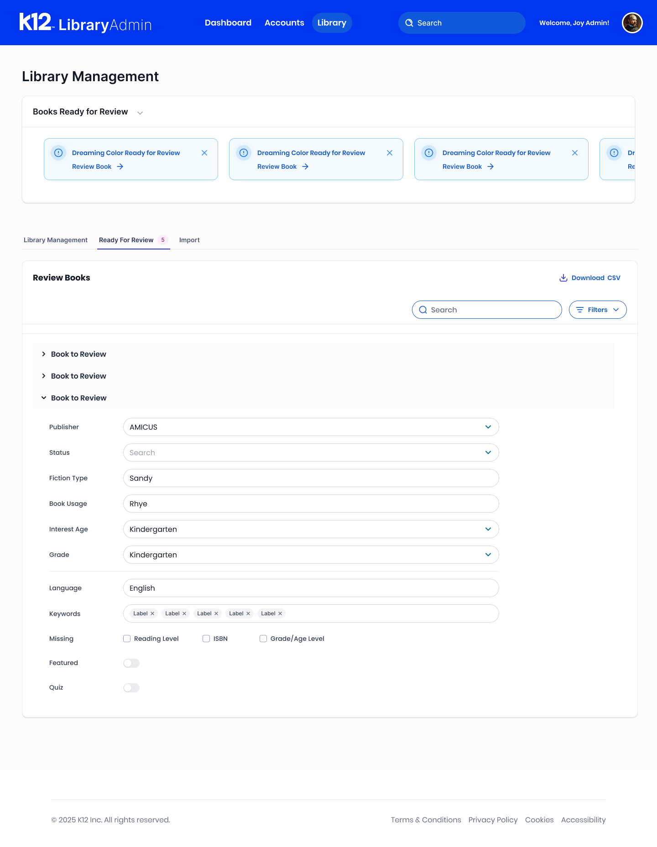Click the download icon beside Download CSV
The width and height of the screenshot is (657, 847).
point(563,278)
